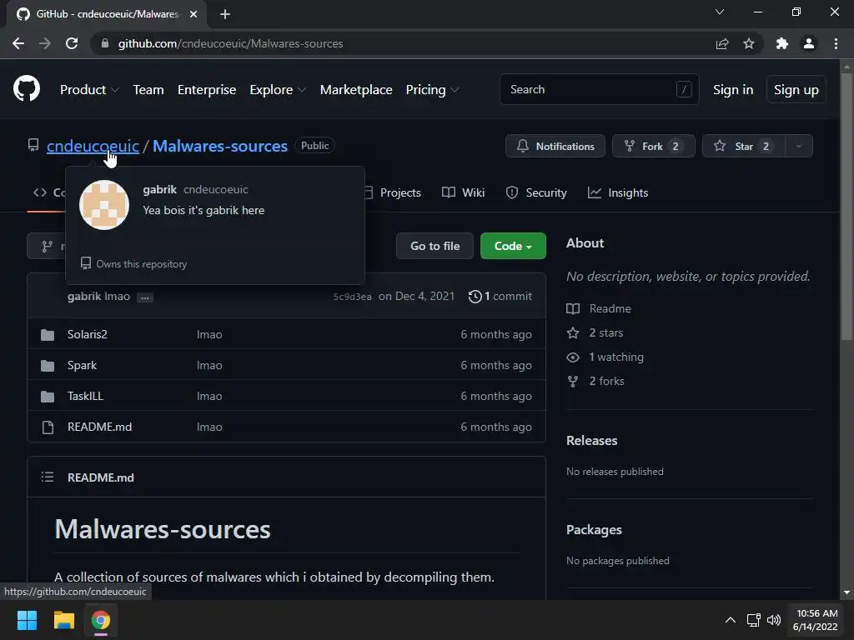Open README table of contents list icon
854x640 pixels.
coord(48,477)
